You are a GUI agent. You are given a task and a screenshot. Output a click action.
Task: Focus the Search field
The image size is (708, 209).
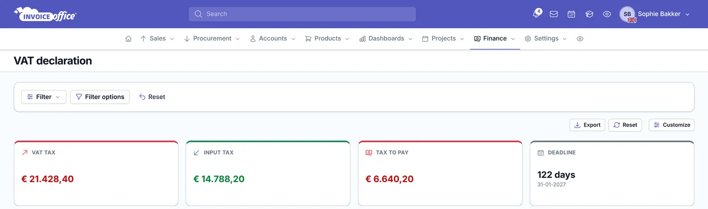(302, 14)
